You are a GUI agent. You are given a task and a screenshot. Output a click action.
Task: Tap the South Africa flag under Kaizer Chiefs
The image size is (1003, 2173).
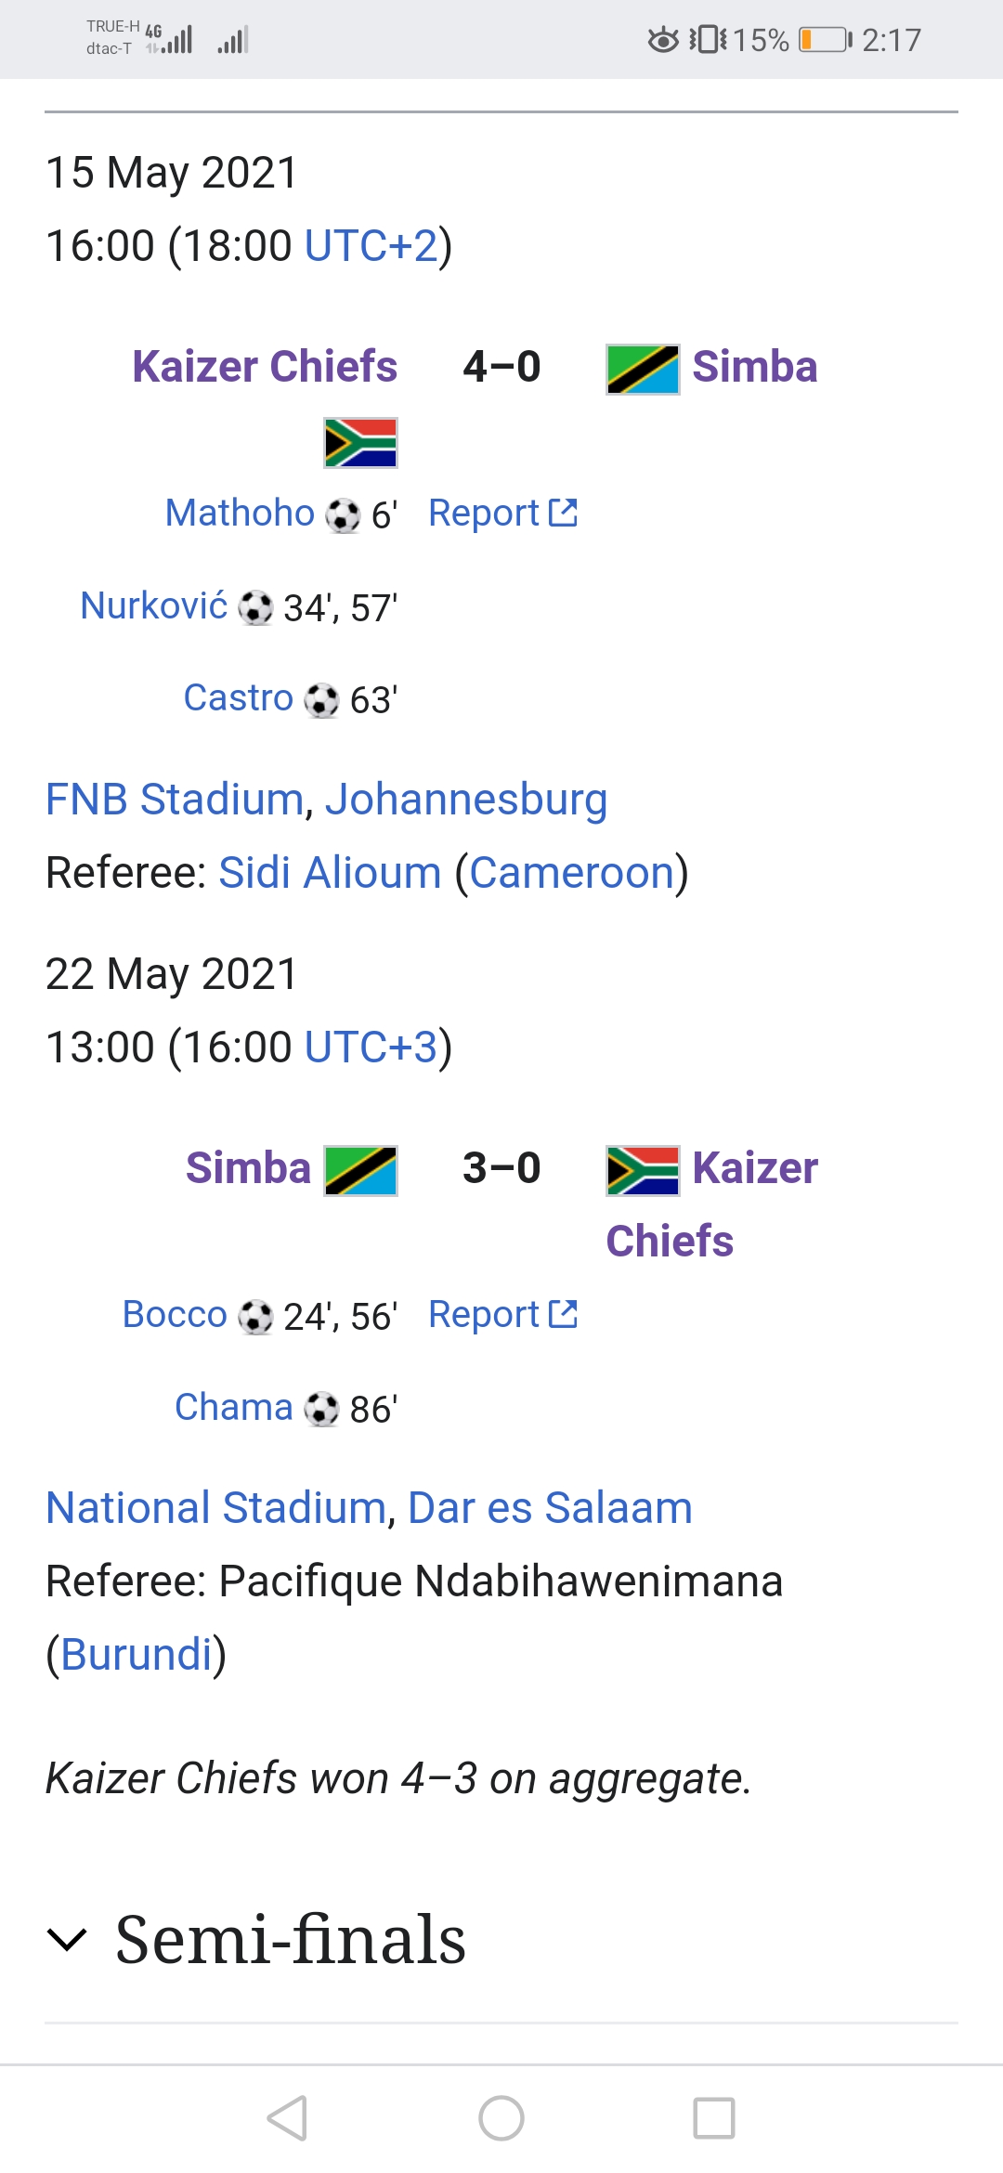pos(360,443)
